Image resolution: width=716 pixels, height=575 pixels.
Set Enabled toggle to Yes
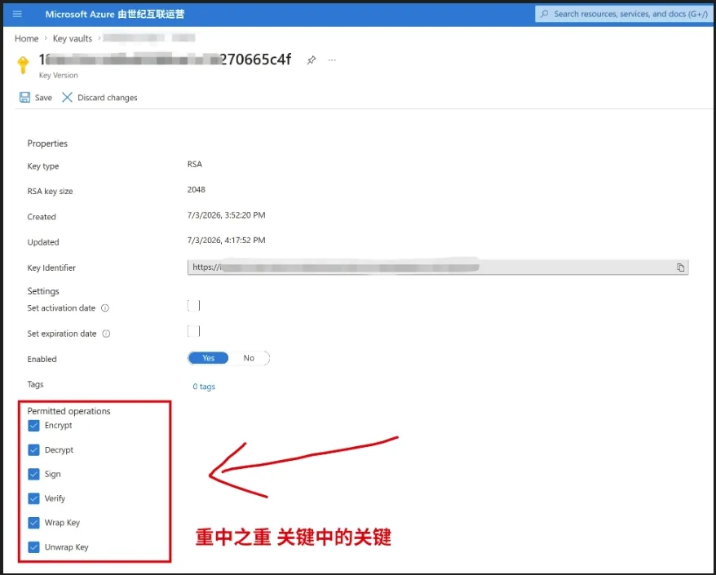(x=208, y=358)
